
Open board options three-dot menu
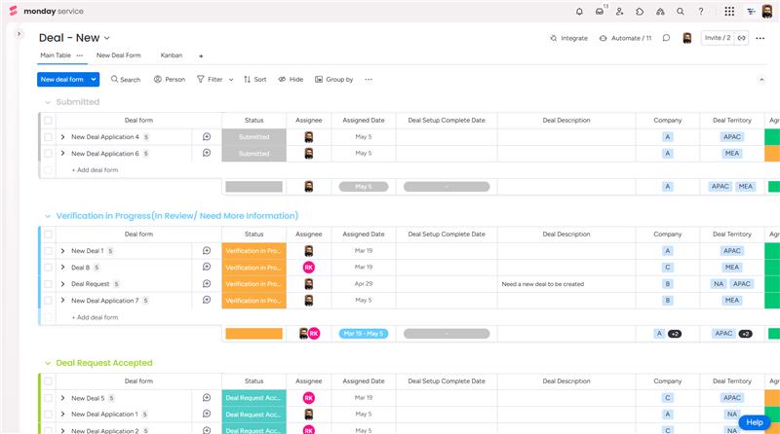click(x=760, y=38)
